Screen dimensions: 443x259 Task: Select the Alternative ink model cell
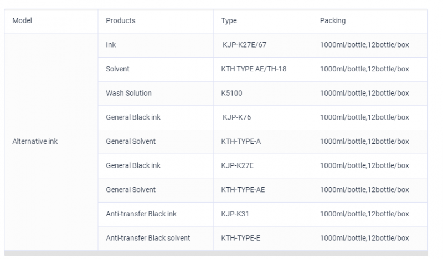pos(51,142)
